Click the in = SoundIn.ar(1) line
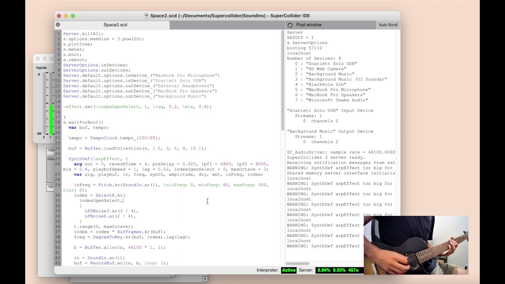Viewport: 505px width, 284px height. (99, 258)
